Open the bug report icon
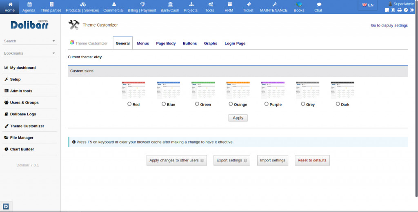 click(393, 10)
